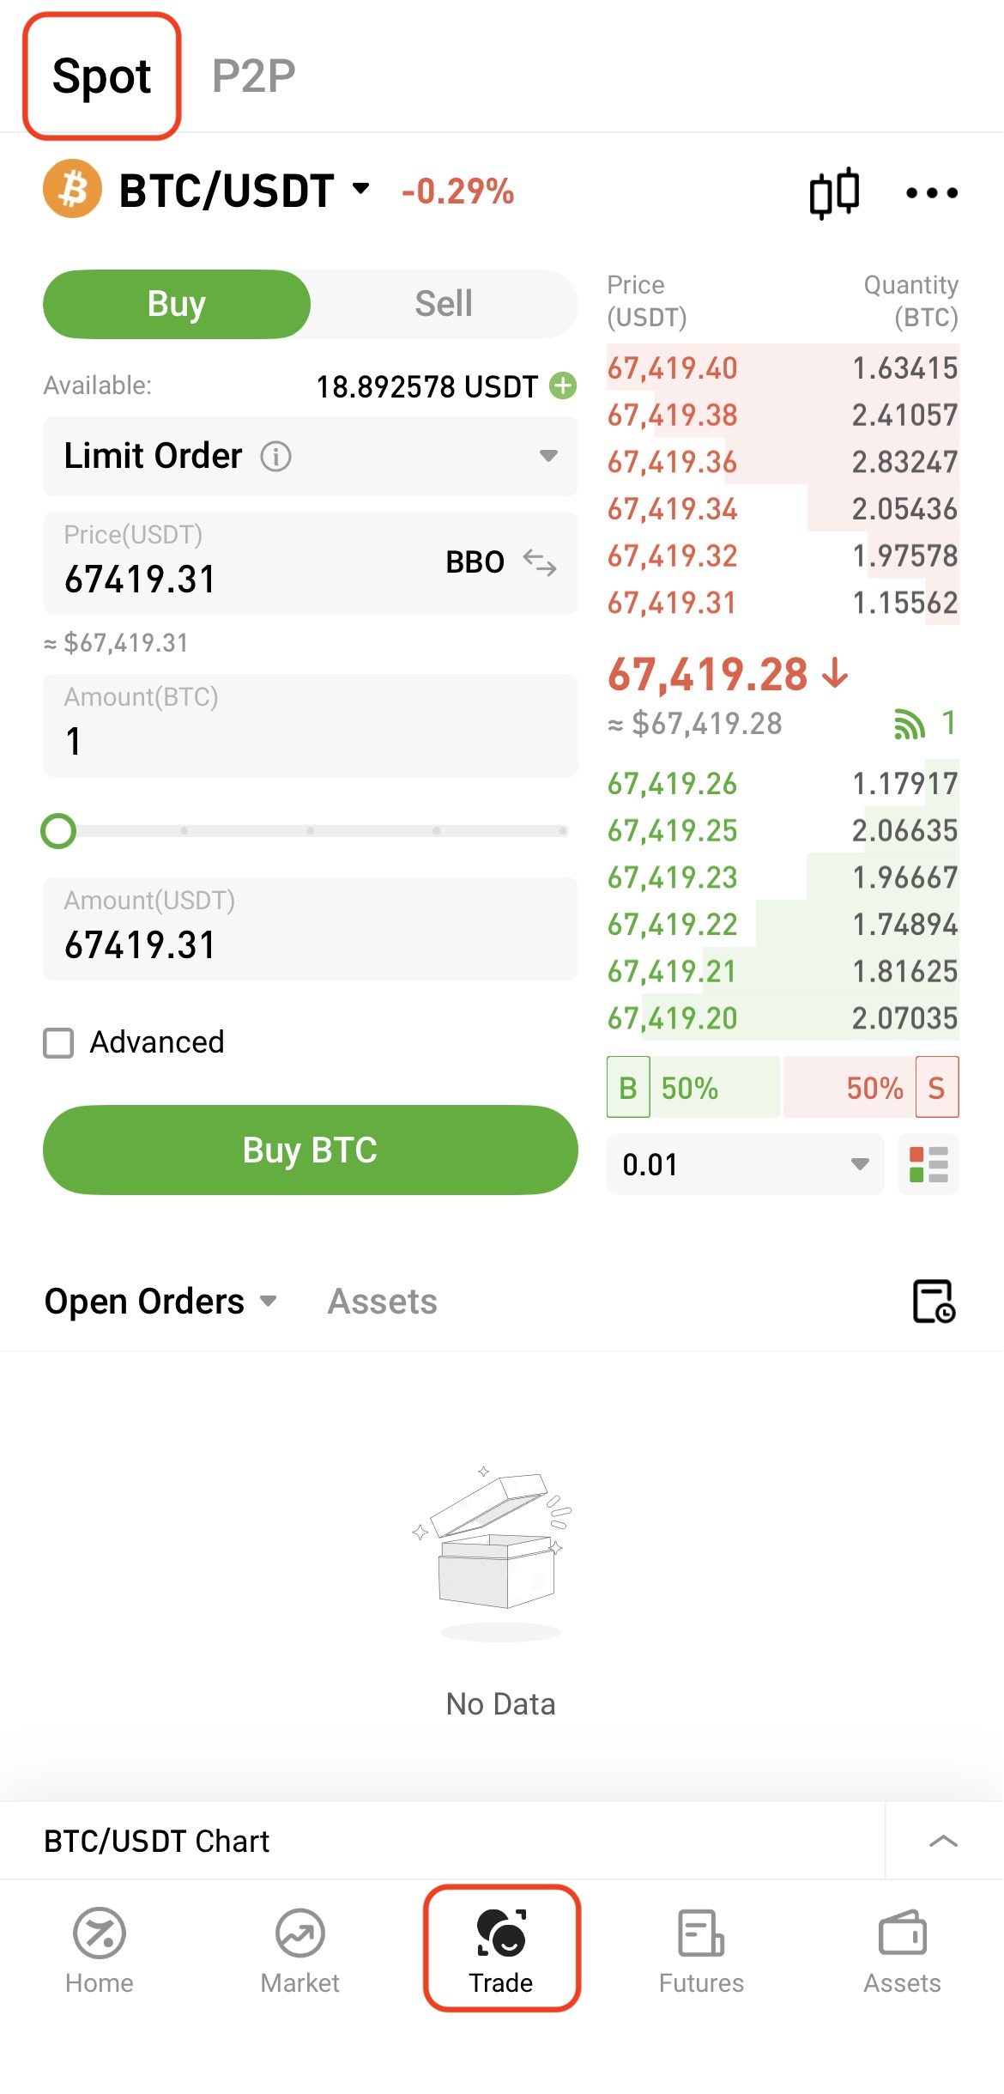Open the Assets wallet in bottom navigation
Viewport: 1004px width, 2094px height.
click(902, 1949)
